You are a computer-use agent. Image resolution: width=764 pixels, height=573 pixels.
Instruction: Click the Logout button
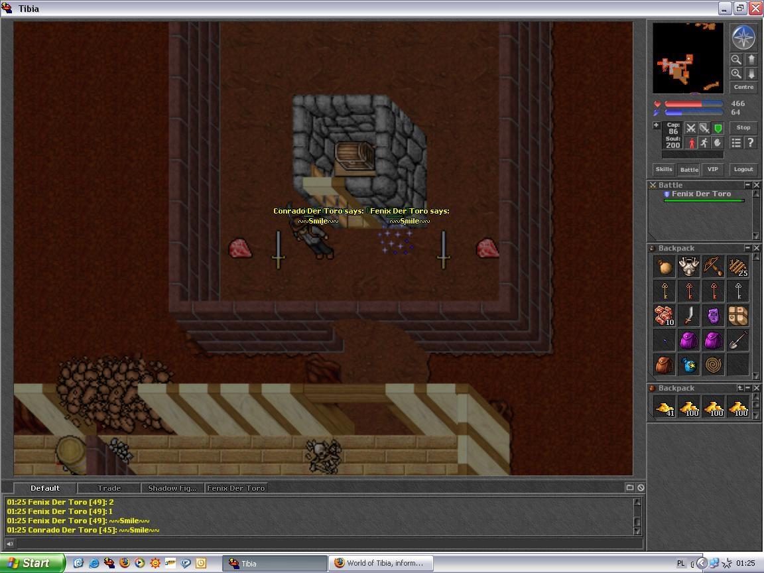(743, 170)
